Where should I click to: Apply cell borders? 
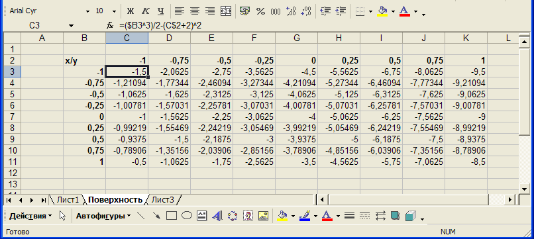(360, 11)
